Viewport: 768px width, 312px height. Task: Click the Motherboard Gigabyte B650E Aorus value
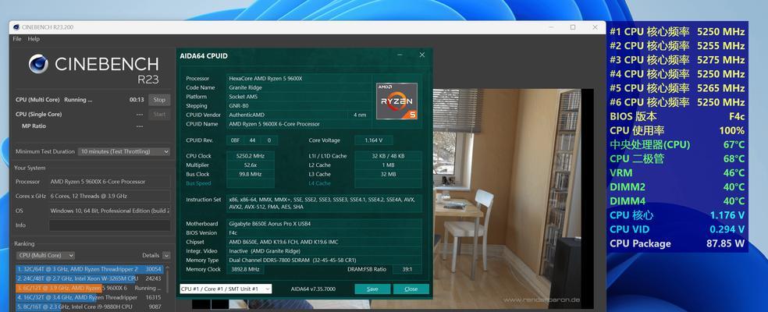[324, 224]
